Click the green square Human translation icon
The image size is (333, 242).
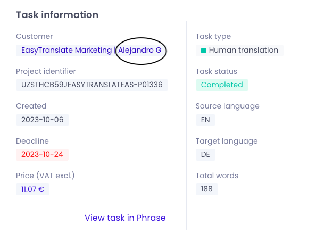coord(204,51)
